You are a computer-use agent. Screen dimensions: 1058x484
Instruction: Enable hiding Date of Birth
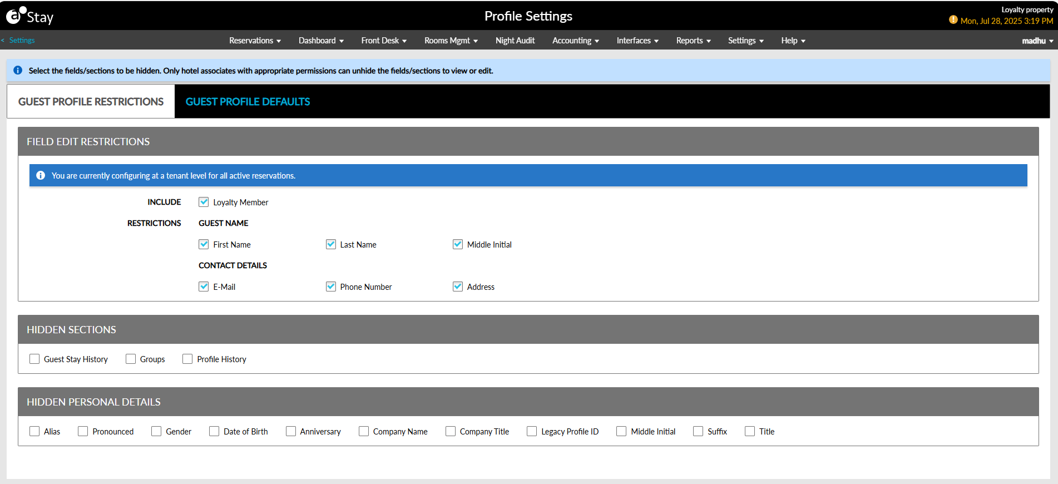(x=214, y=432)
